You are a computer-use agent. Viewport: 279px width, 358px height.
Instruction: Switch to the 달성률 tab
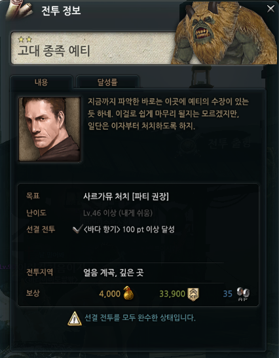tap(107, 82)
